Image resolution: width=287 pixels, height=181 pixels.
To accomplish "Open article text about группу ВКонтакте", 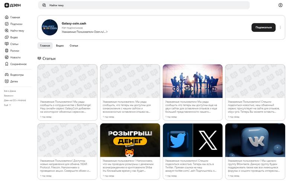I will coord(254,166).
